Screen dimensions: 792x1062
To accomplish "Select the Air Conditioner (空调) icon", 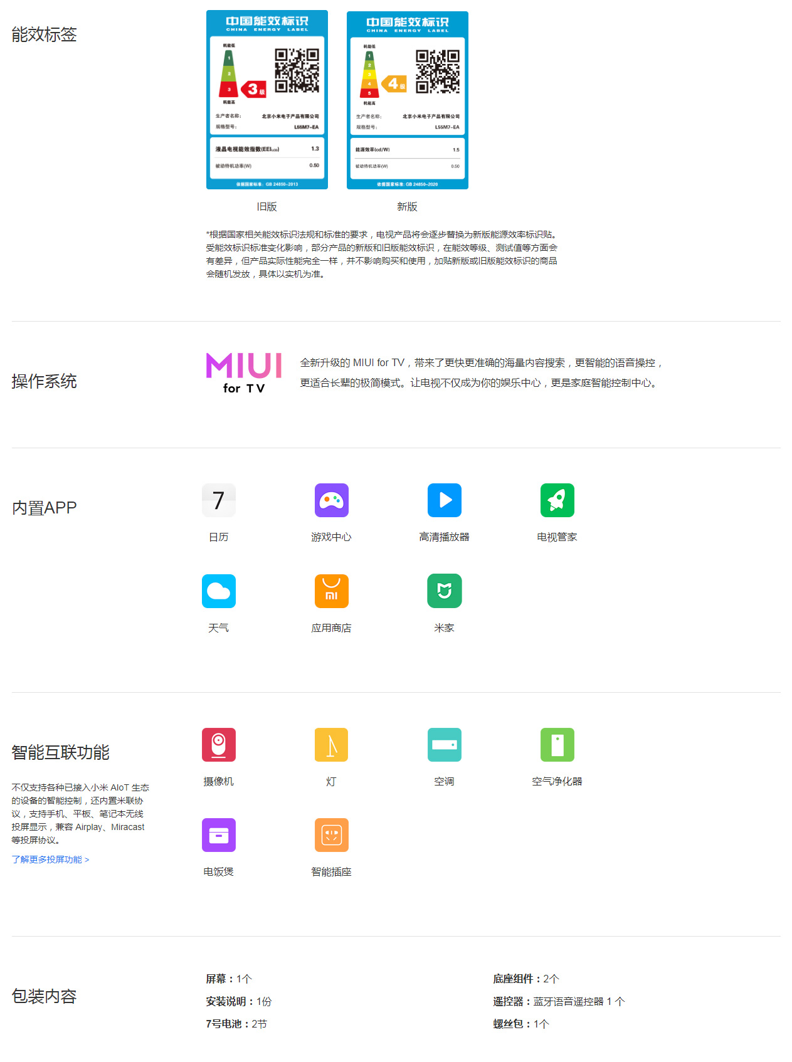I will (444, 745).
